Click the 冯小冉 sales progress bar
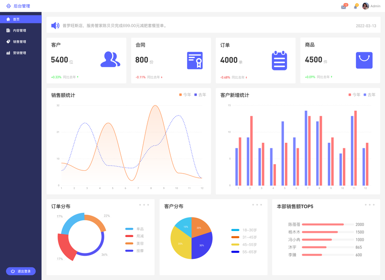Viewport: 385px width, 280px height. pos(328,239)
